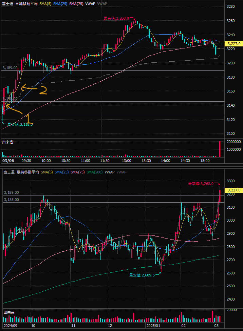
Task: Click the 14:00 time axis label
Action: click(165, 161)
